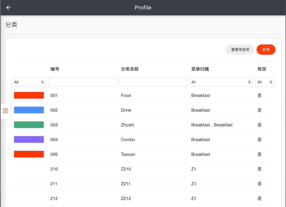
Task: Focus the 分类名称 filter input field
Action: click(x=153, y=82)
